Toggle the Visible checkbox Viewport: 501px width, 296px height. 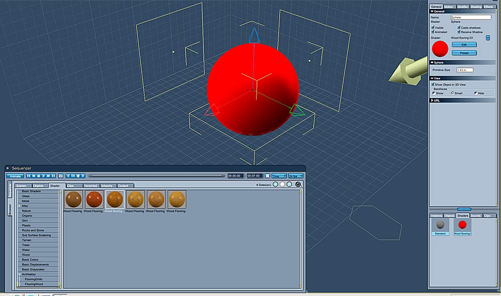433,28
